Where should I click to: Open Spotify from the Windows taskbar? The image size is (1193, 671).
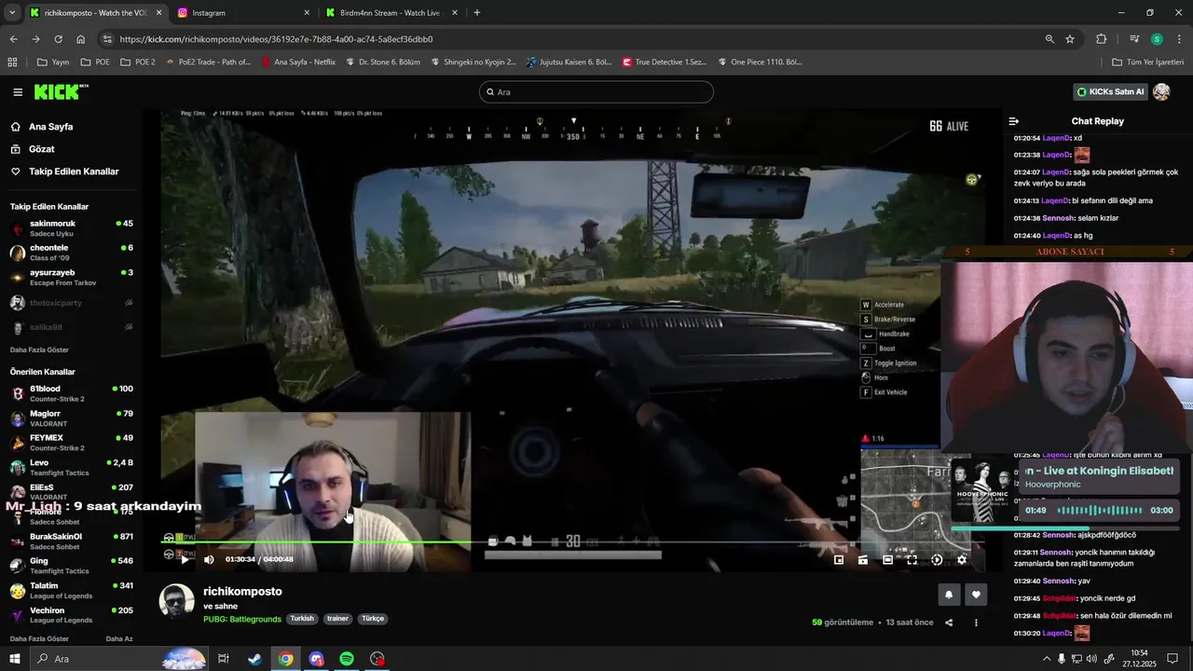pyautogui.click(x=347, y=659)
